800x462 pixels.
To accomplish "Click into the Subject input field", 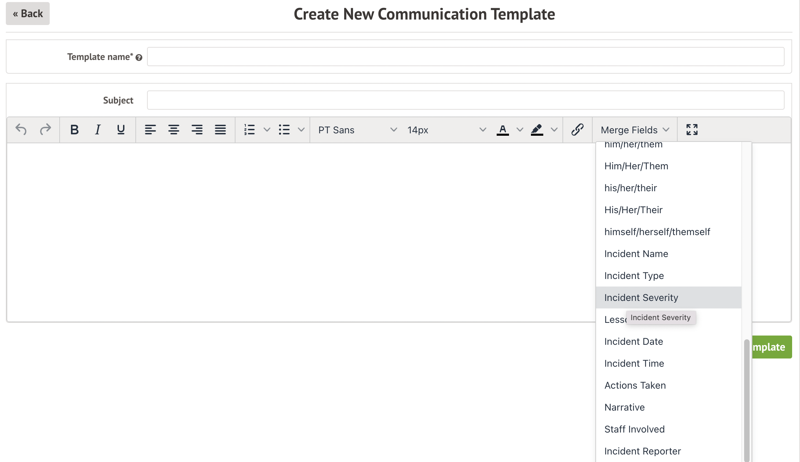I will coord(465,100).
